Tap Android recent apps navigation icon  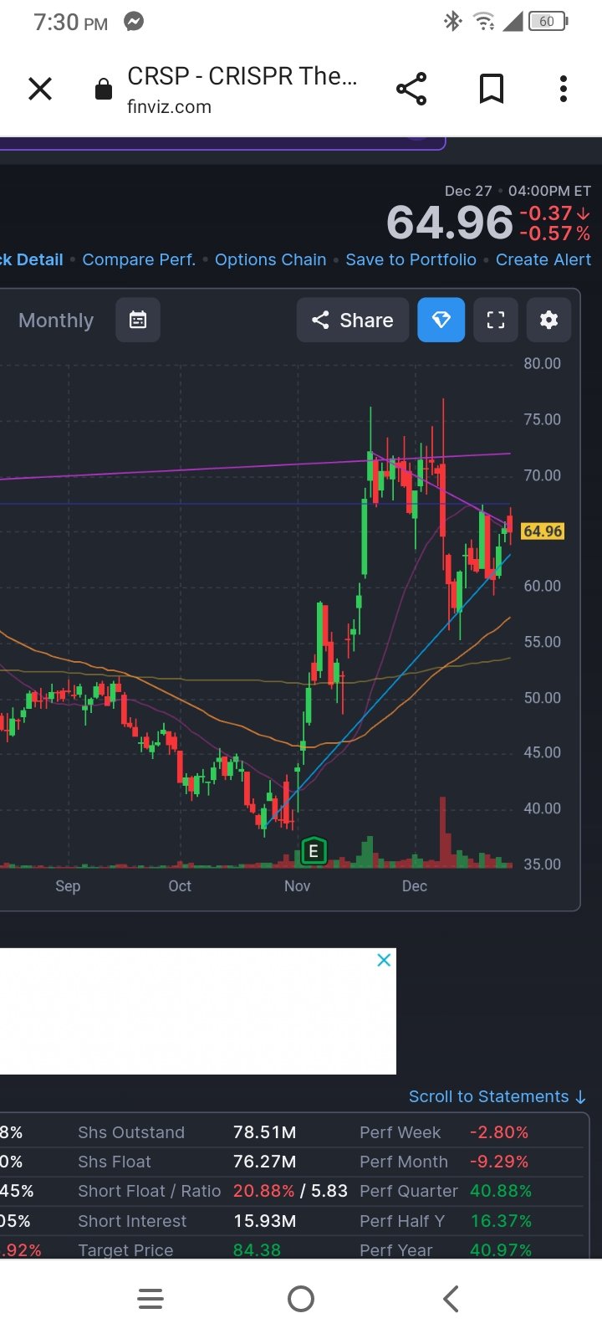pyautogui.click(x=150, y=1299)
